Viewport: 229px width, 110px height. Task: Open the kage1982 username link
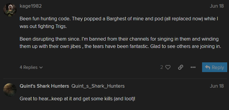(31, 6)
